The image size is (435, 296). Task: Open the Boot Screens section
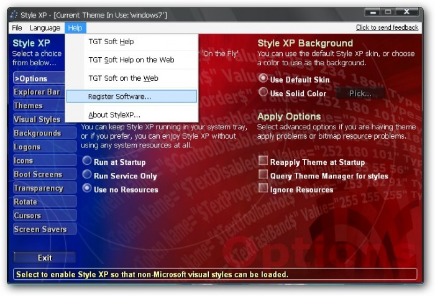tap(45, 174)
